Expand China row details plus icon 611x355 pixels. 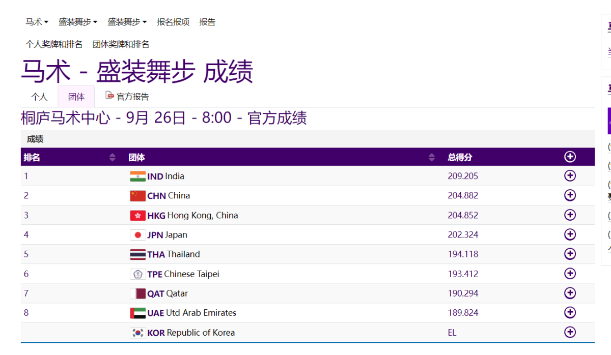point(570,195)
